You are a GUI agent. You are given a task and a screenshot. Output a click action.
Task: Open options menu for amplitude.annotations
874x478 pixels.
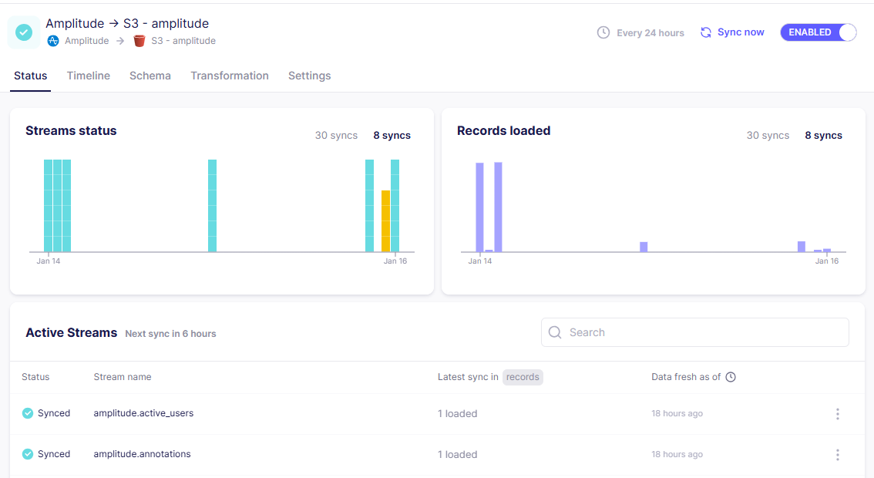tap(838, 455)
